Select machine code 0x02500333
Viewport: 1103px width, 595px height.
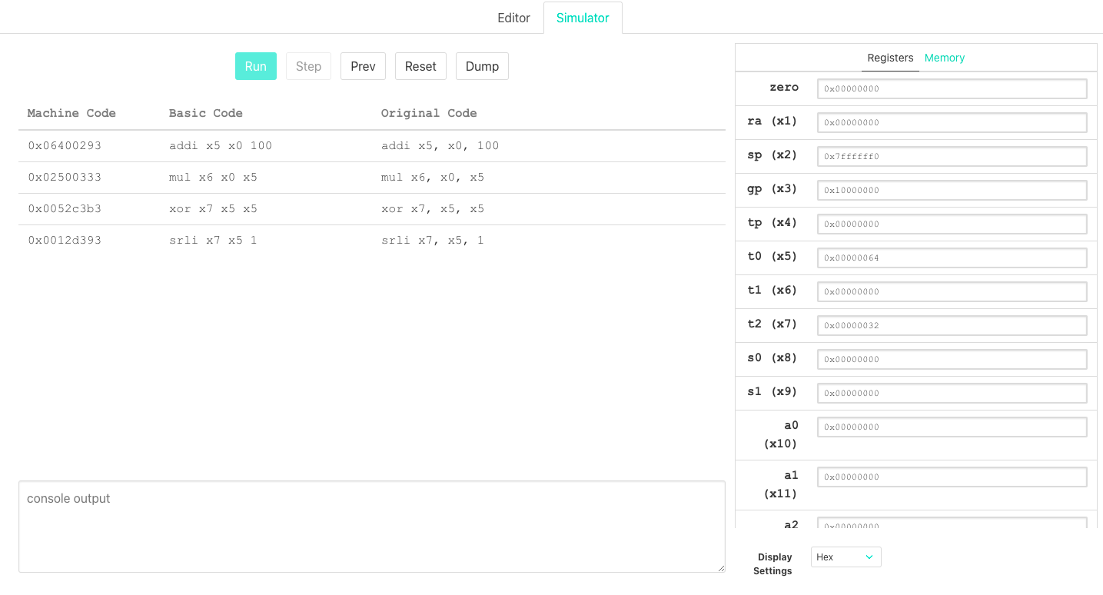(65, 178)
